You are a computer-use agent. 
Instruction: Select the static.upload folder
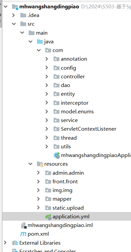(68, 208)
